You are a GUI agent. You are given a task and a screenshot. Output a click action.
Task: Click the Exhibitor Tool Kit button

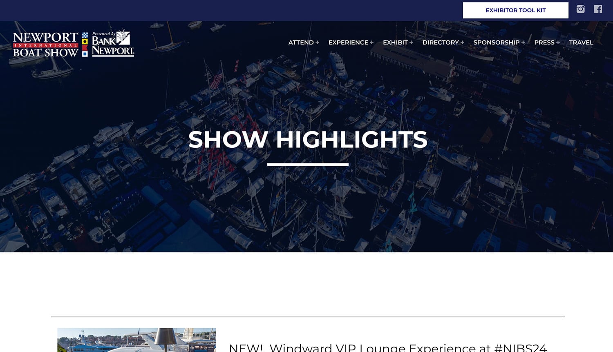(515, 10)
